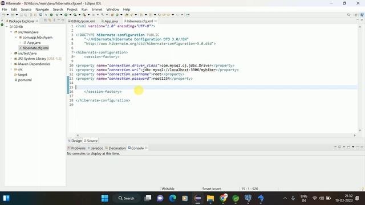This screenshot has width=365, height=205.
Task: Click the Windows Start button on taskbar
Action: point(105,198)
